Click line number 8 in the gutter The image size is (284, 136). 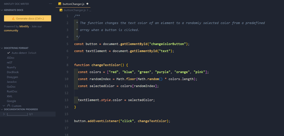tap(67, 65)
